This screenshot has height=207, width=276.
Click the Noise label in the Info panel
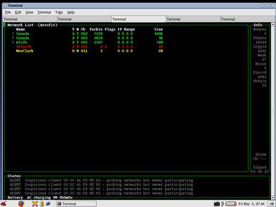261,64
